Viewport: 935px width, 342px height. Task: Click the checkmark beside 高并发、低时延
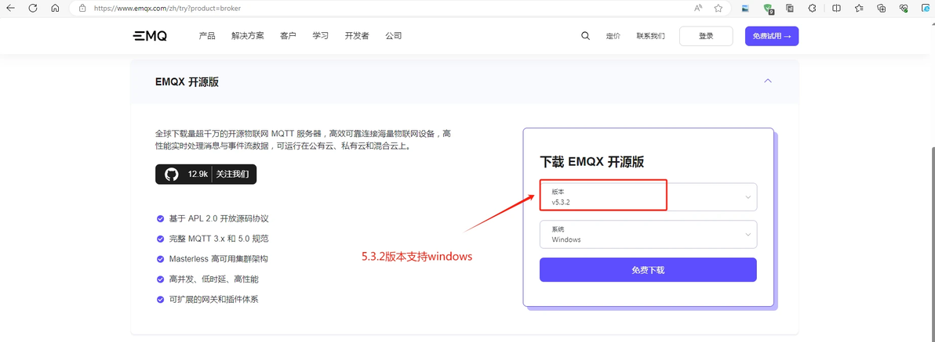(x=160, y=279)
